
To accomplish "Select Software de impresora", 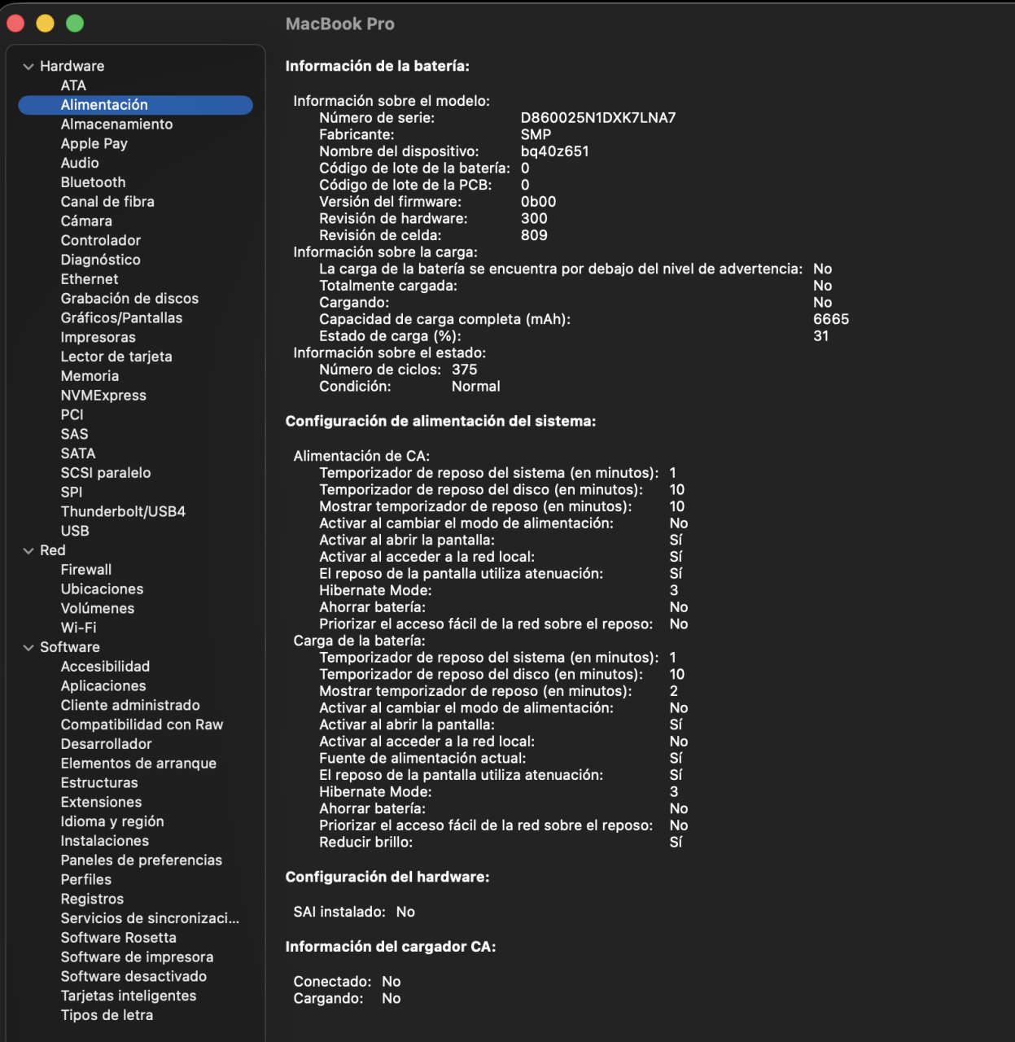I will coord(137,957).
